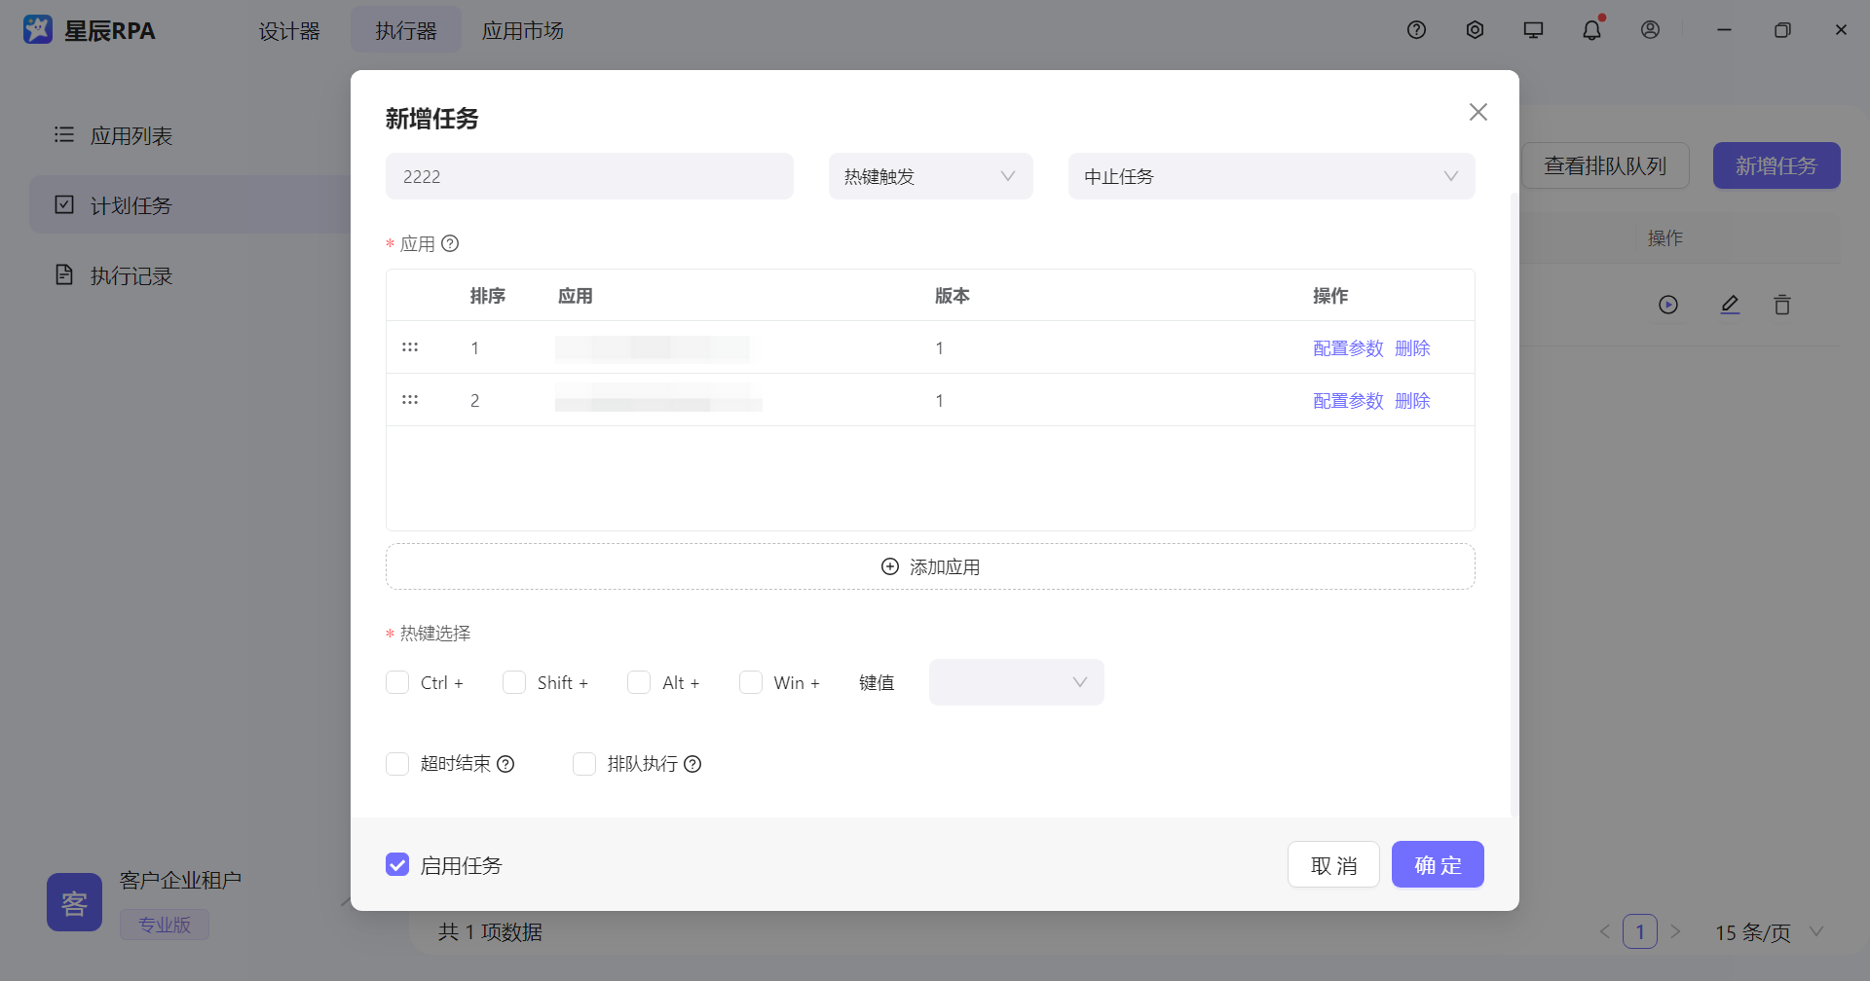Viewport: 1870px width, 981px height.
Task: Click the help icon next to 应用 label
Action: [450, 244]
